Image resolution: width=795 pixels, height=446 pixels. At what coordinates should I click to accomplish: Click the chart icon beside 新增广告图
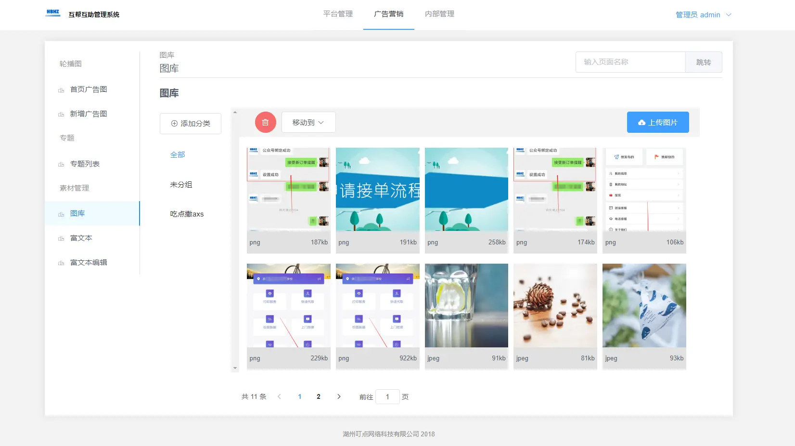[61, 115]
